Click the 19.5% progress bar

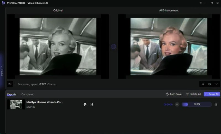tap(197, 104)
